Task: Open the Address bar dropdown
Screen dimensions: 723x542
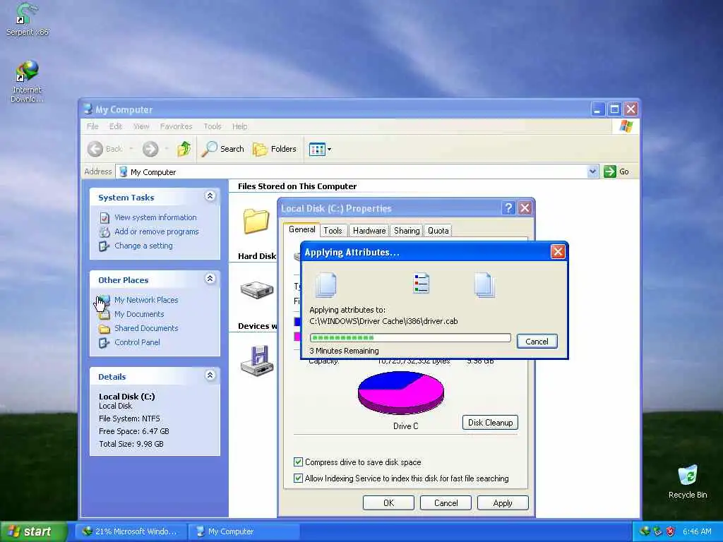Action: (592, 171)
